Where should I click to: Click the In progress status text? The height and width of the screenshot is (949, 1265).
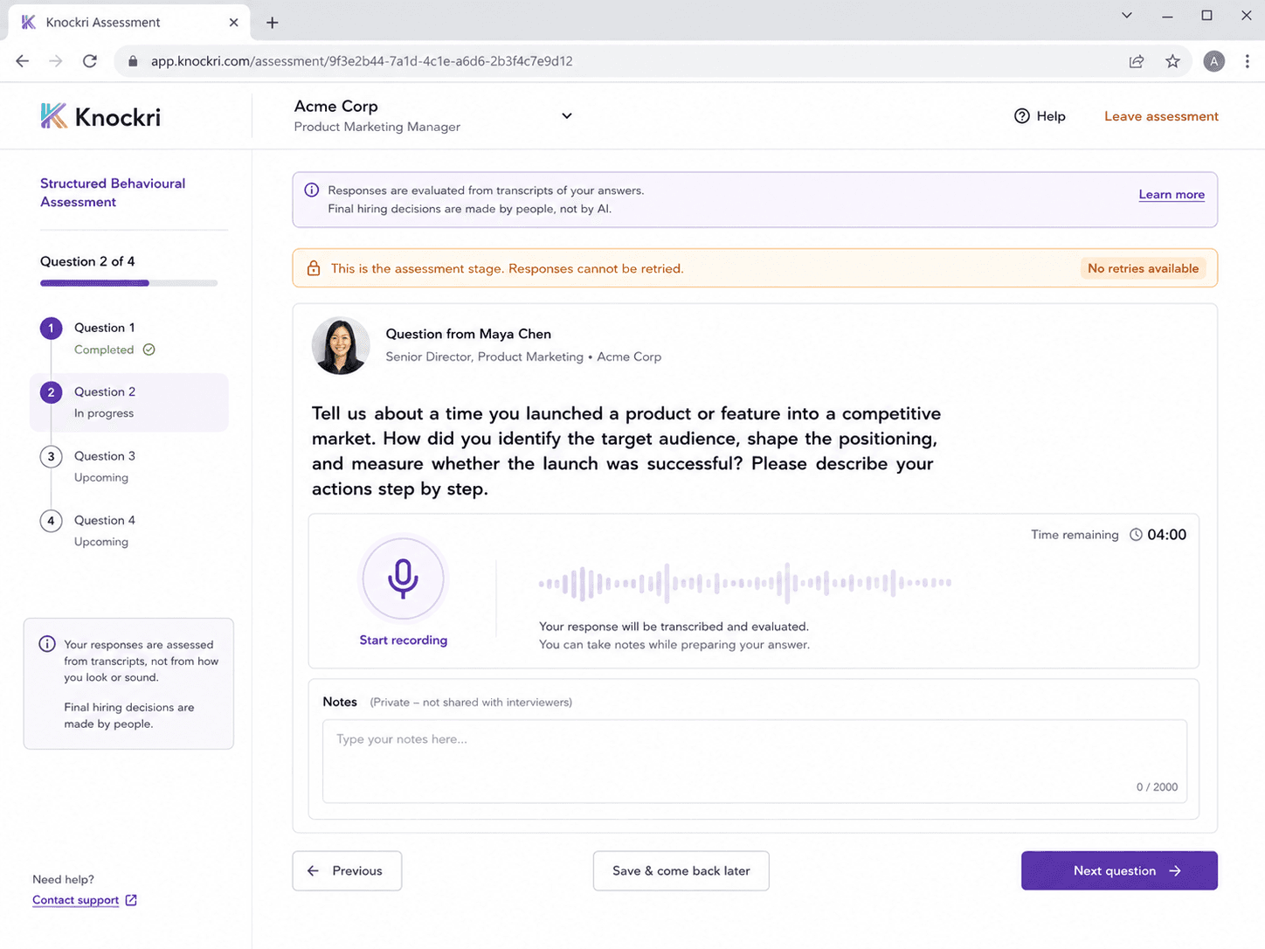pyautogui.click(x=104, y=413)
